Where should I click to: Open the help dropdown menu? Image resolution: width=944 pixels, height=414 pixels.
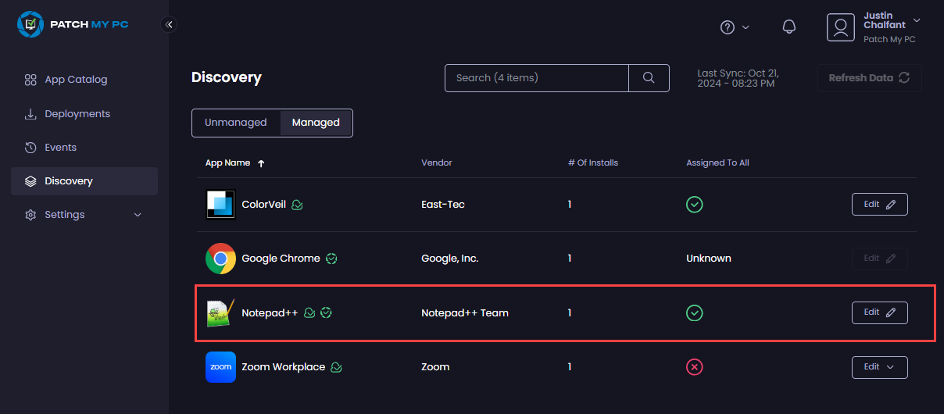pos(734,27)
